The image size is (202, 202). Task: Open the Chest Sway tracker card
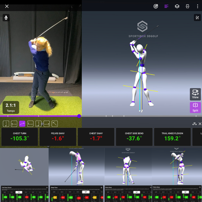pyautogui.click(x=96, y=137)
